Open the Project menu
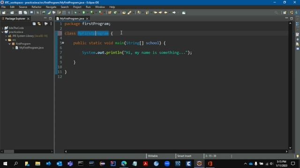 point(77,7)
